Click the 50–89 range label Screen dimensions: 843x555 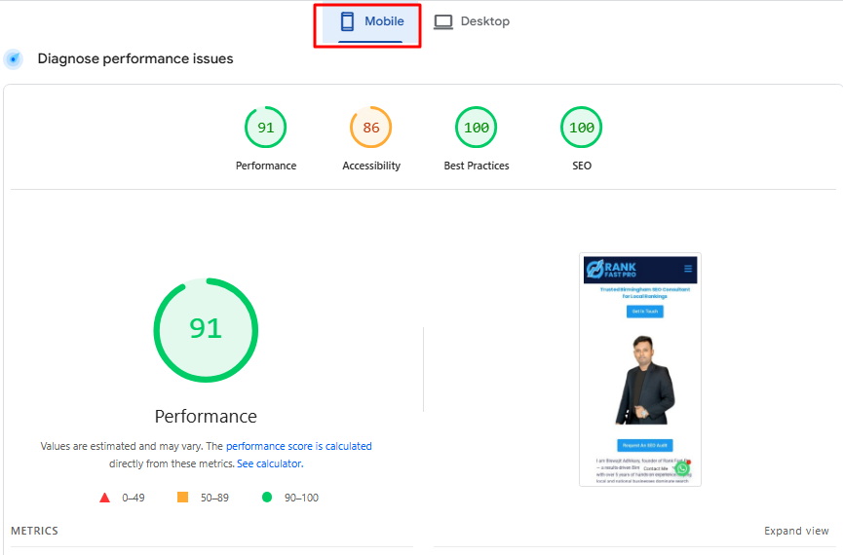tap(214, 498)
